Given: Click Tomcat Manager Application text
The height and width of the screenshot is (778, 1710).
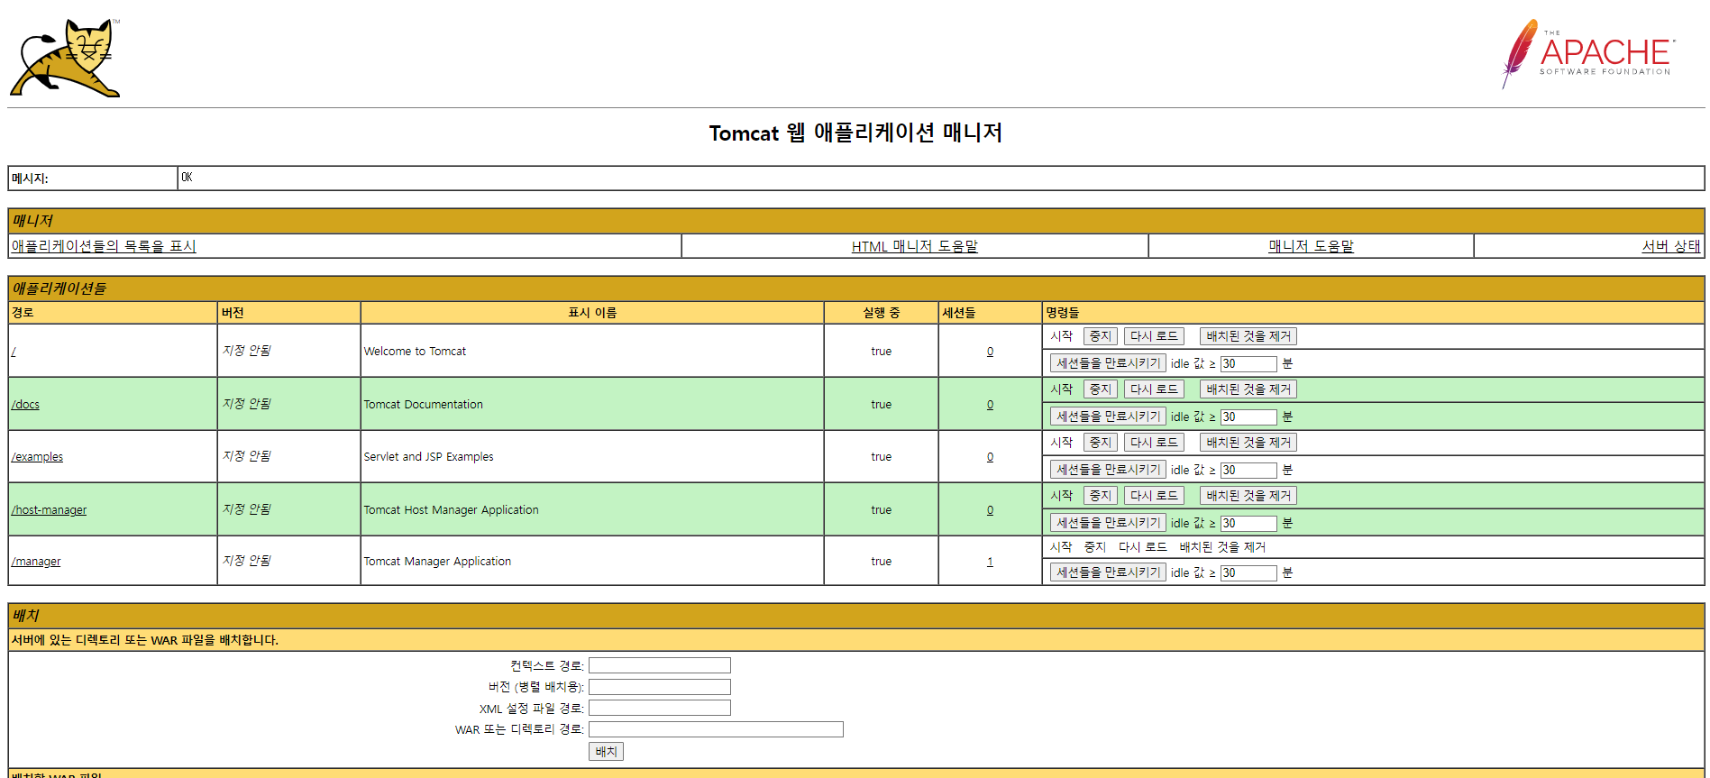Looking at the screenshot, I should pos(437,562).
